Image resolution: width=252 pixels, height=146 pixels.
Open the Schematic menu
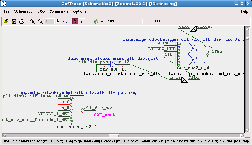click(x=23, y=11)
